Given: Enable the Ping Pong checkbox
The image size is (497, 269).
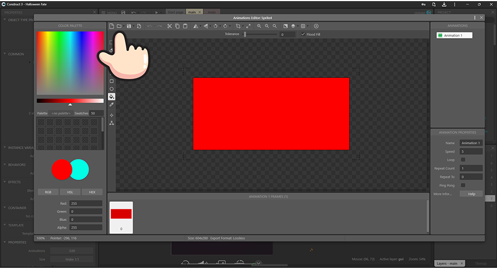Looking at the screenshot, I should [x=463, y=185].
